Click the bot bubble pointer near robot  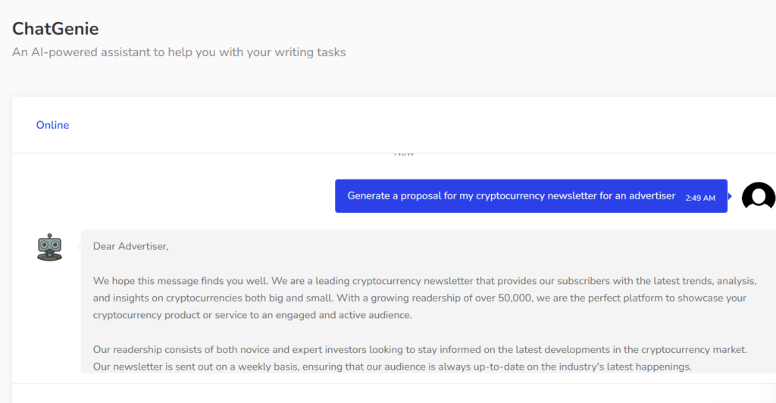pyautogui.click(x=78, y=246)
